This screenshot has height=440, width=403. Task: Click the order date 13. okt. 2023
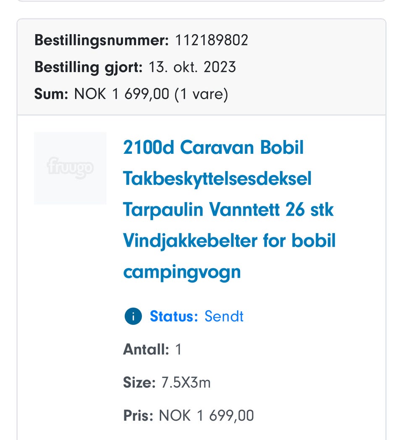[192, 67]
